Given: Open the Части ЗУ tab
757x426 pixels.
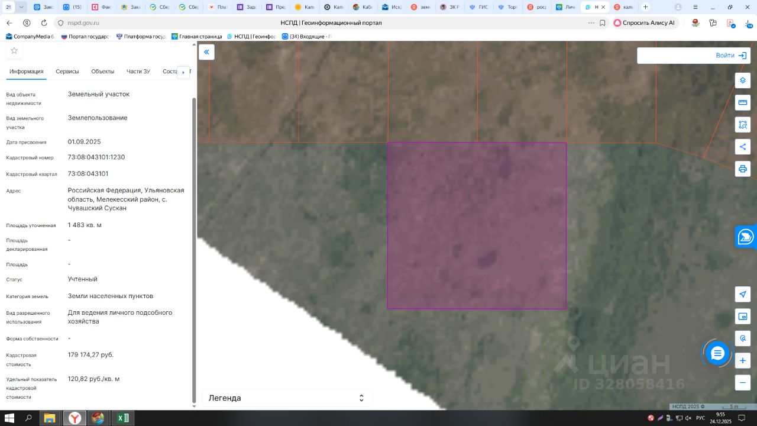Looking at the screenshot, I should (138, 72).
